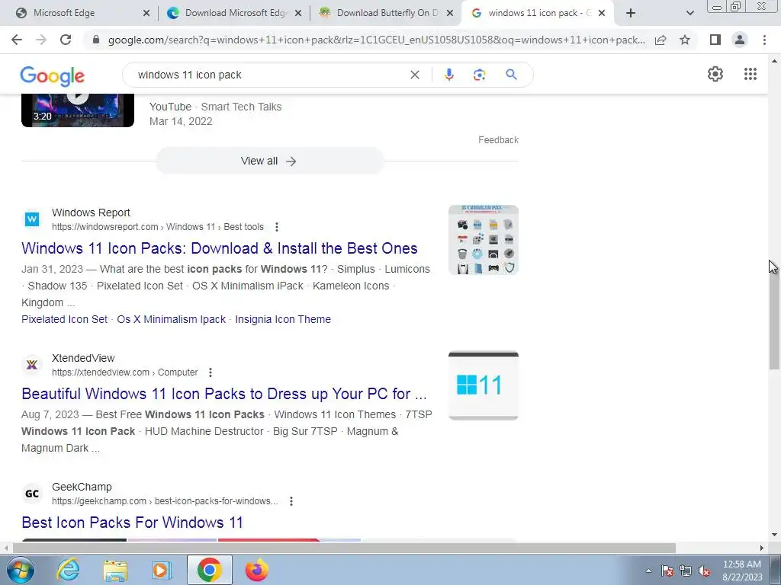Open Pixelated Icon Set sublink
Screen dimensions: 781x585
coord(64,319)
